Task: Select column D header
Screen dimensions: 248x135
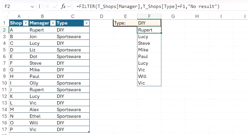Action: click(x=102, y=16)
